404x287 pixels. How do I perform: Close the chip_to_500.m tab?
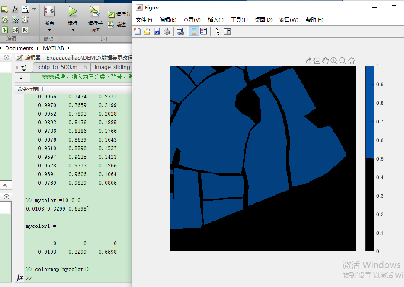(86, 67)
